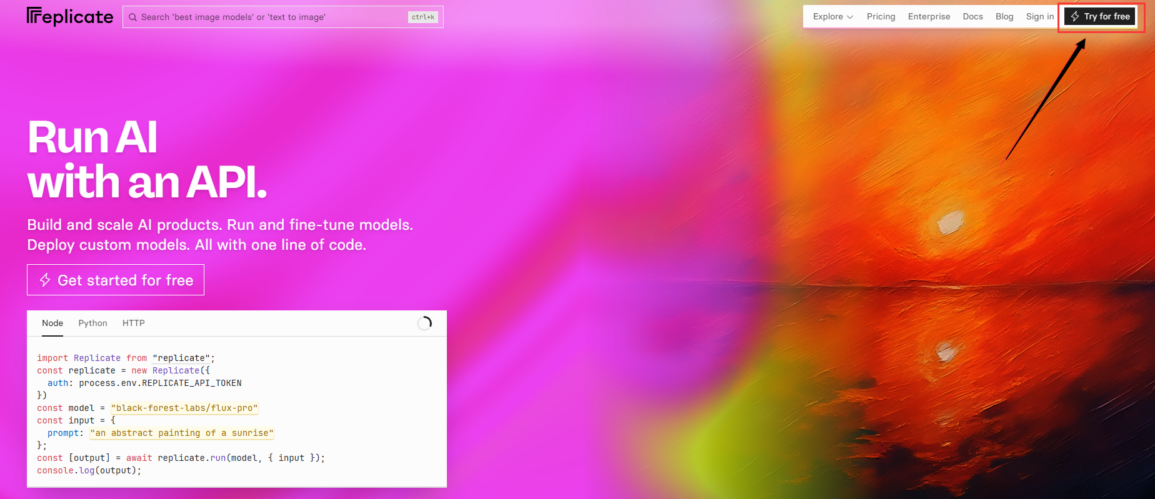Click the 'const replicate = new Replicate({' line
This screenshot has height=499, width=1155.
click(x=123, y=370)
